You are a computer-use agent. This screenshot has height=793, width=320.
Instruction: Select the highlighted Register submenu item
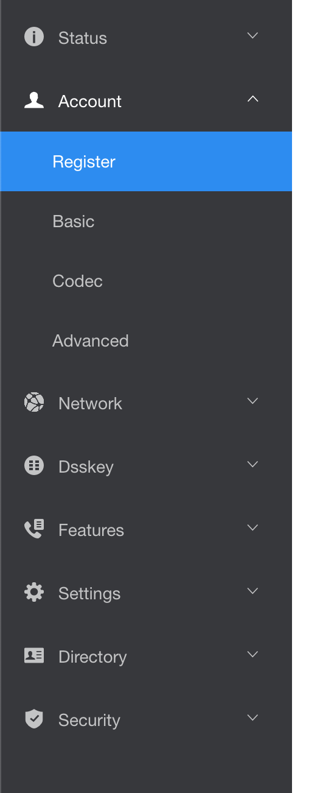pos(146,161)
